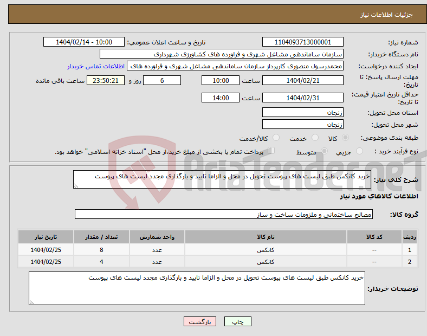Image resolution: width=427 pixels, height=336 pixels.
Task: Click the بازگشت (back) button
Action: [200, 321]
